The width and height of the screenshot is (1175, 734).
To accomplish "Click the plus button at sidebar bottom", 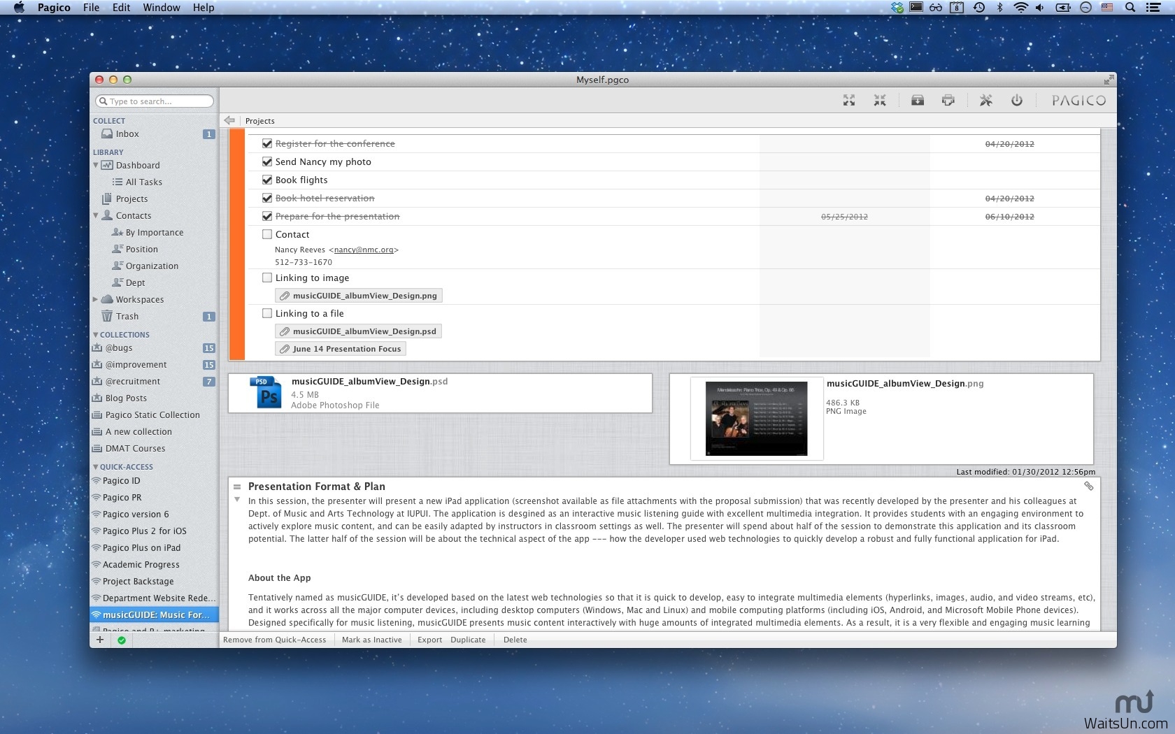I will [100, 640].
